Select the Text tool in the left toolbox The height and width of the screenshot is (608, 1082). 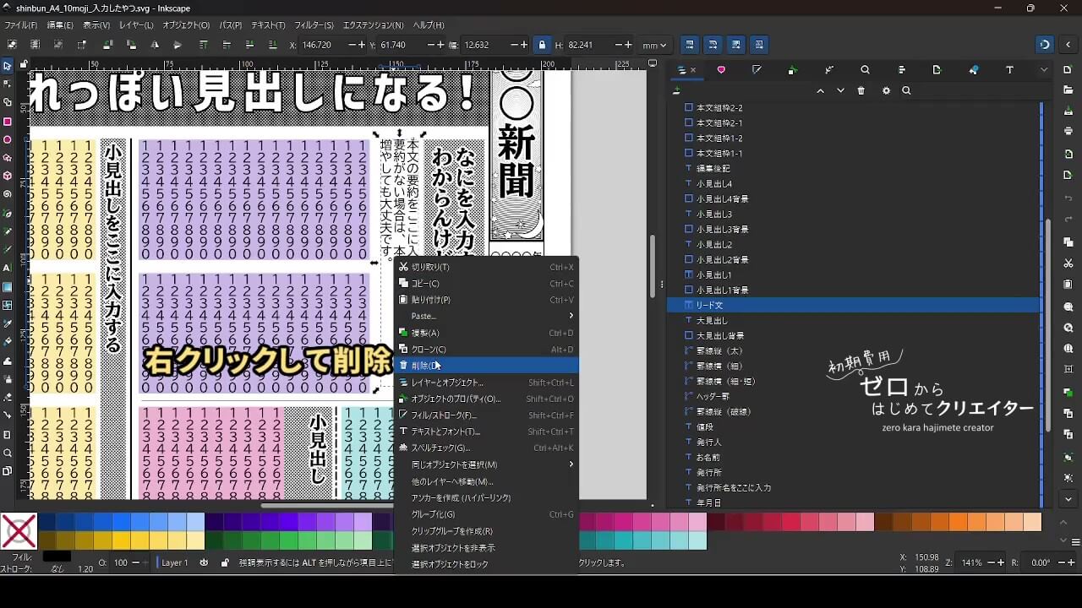click(x=8, y=268)
